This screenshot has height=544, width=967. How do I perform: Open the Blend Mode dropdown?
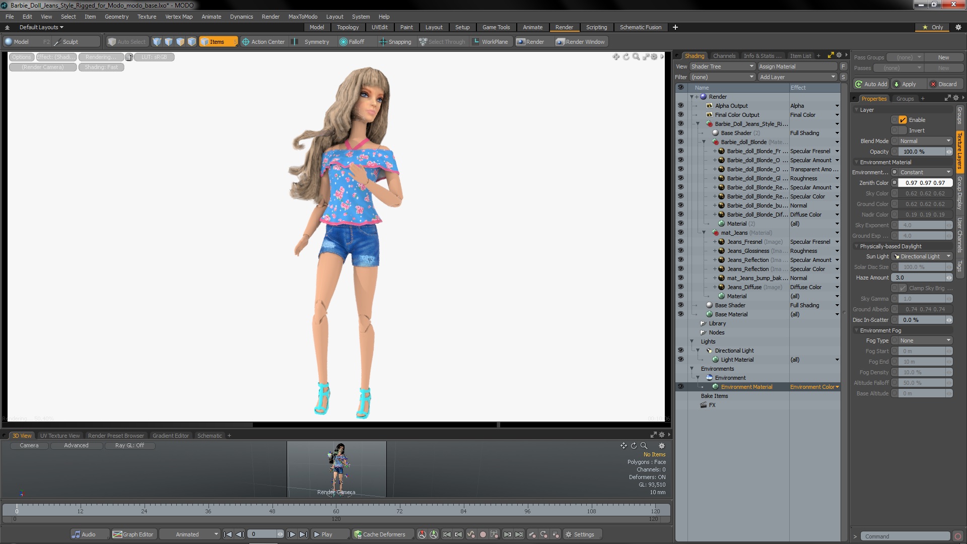(925, 141)
